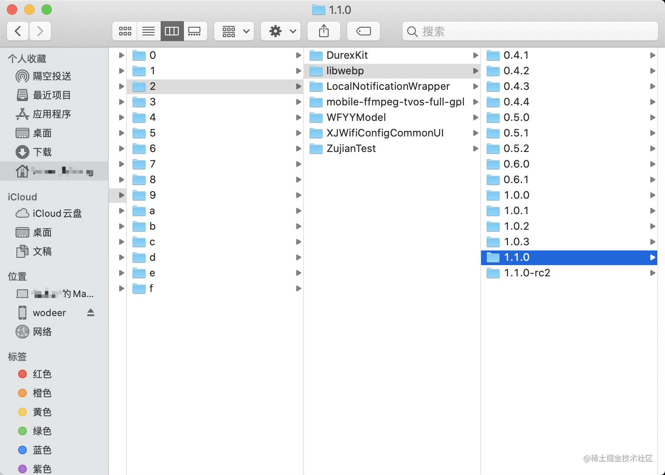This screenshot has width=665, height=475.
Task: Open the Tags editor icon
Action: click(363, 31)
